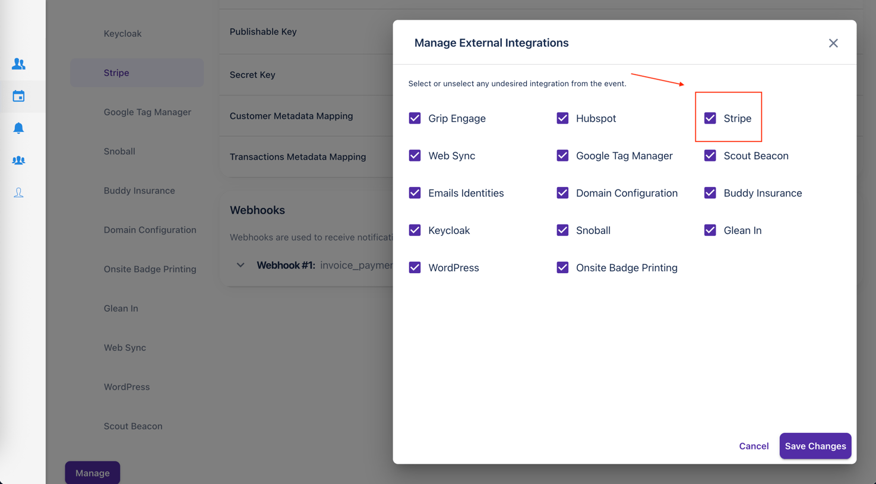Uncheck the Stripe integration checkbox

click(x=710, y=118)
